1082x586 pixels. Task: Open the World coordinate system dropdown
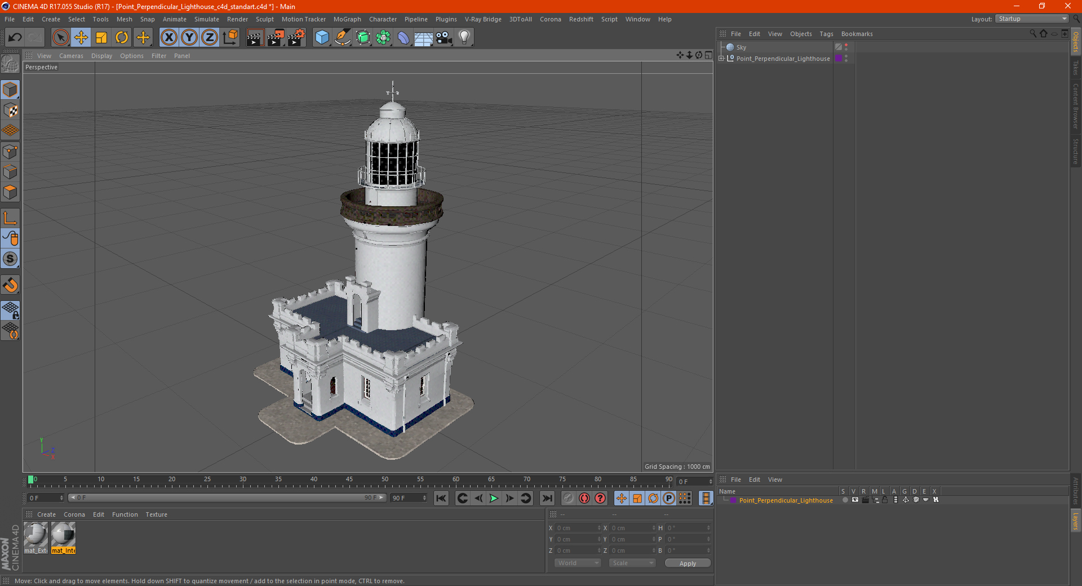tap(578, 563)
